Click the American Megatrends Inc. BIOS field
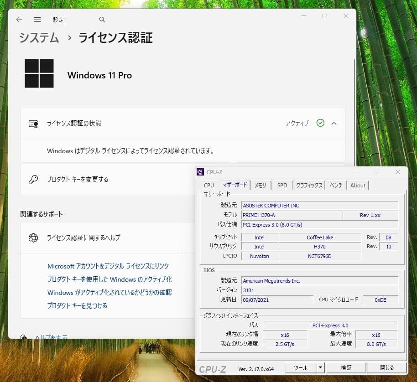Image resolution: width=417 pixels, height=382 pixels. click(320, 280)
